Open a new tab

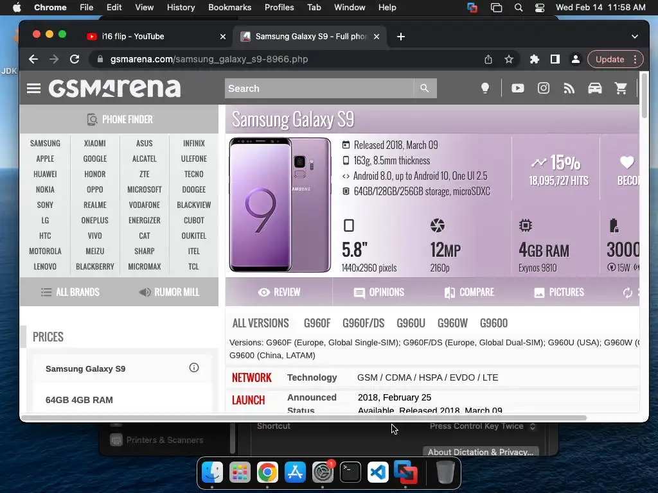(401, 37)
